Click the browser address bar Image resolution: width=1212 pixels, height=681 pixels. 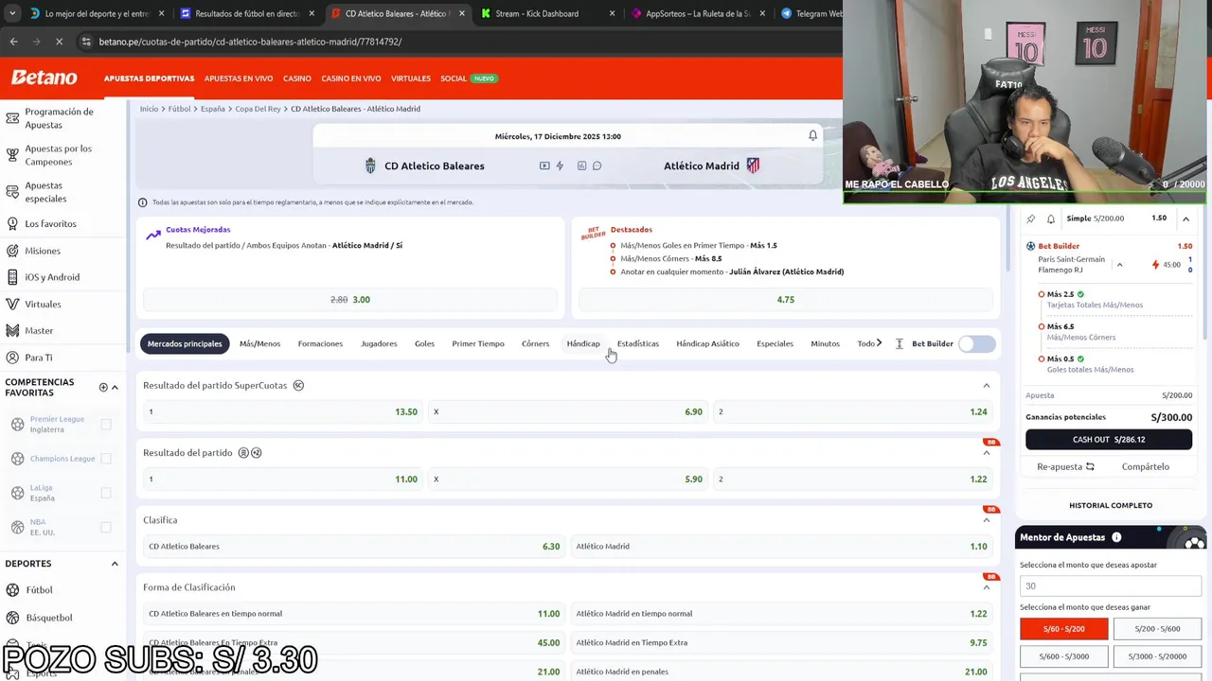pyautogui.click(x=454, y=42)
